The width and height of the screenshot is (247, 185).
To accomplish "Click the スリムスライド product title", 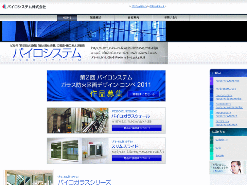I will (124, 146).
